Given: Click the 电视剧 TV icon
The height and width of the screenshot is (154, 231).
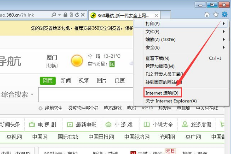Looking at the screenshot, I should pos(32,124).
